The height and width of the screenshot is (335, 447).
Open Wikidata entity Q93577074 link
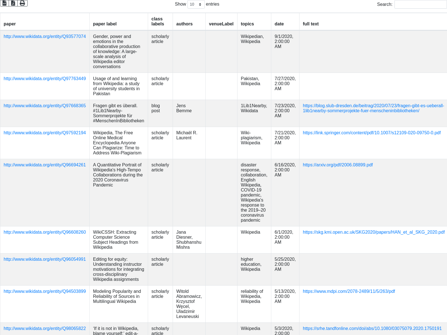coord(45,37)
